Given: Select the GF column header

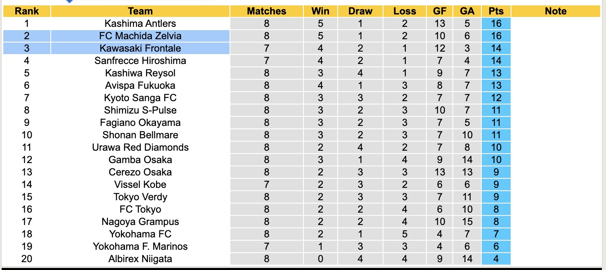Looking at the screenshot, I should pos(440,11).
